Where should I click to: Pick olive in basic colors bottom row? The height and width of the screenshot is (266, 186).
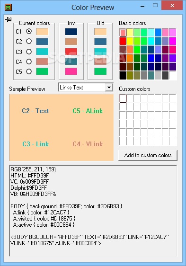pyautogui.click(x=130, y=75)
